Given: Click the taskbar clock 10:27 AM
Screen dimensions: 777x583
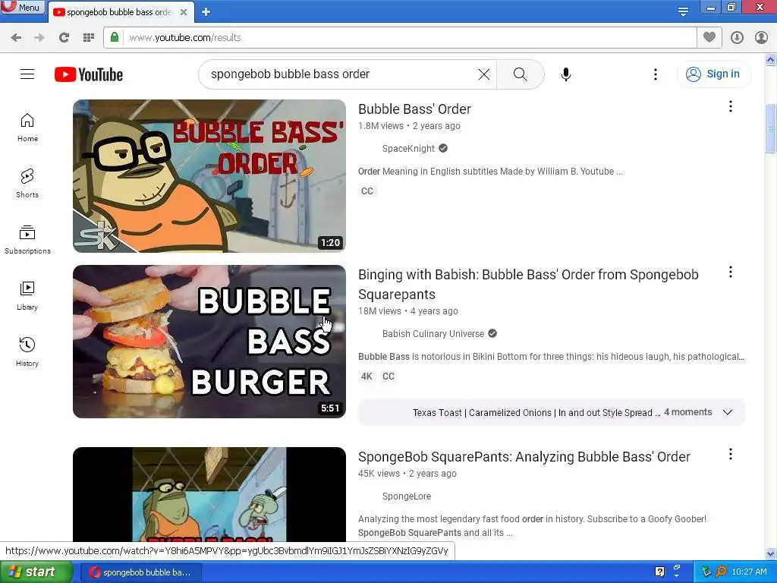Looking at the screenshot, I should [749, 572].
